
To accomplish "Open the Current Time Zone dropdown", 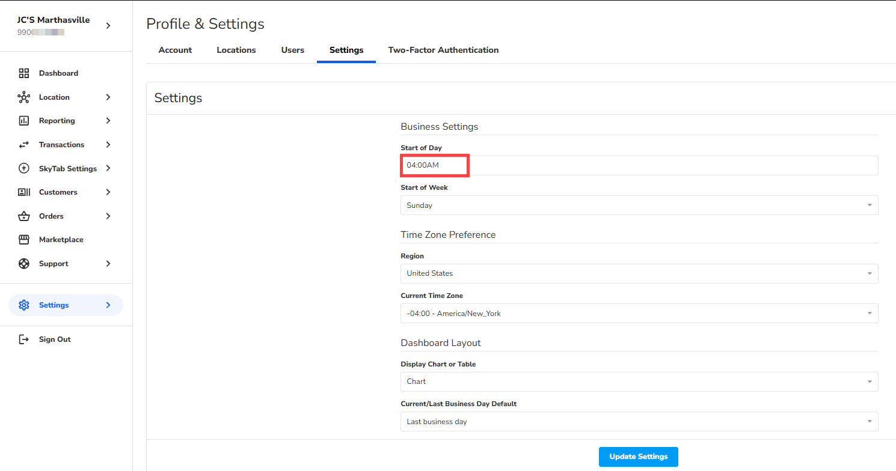I will click(639, 314).
